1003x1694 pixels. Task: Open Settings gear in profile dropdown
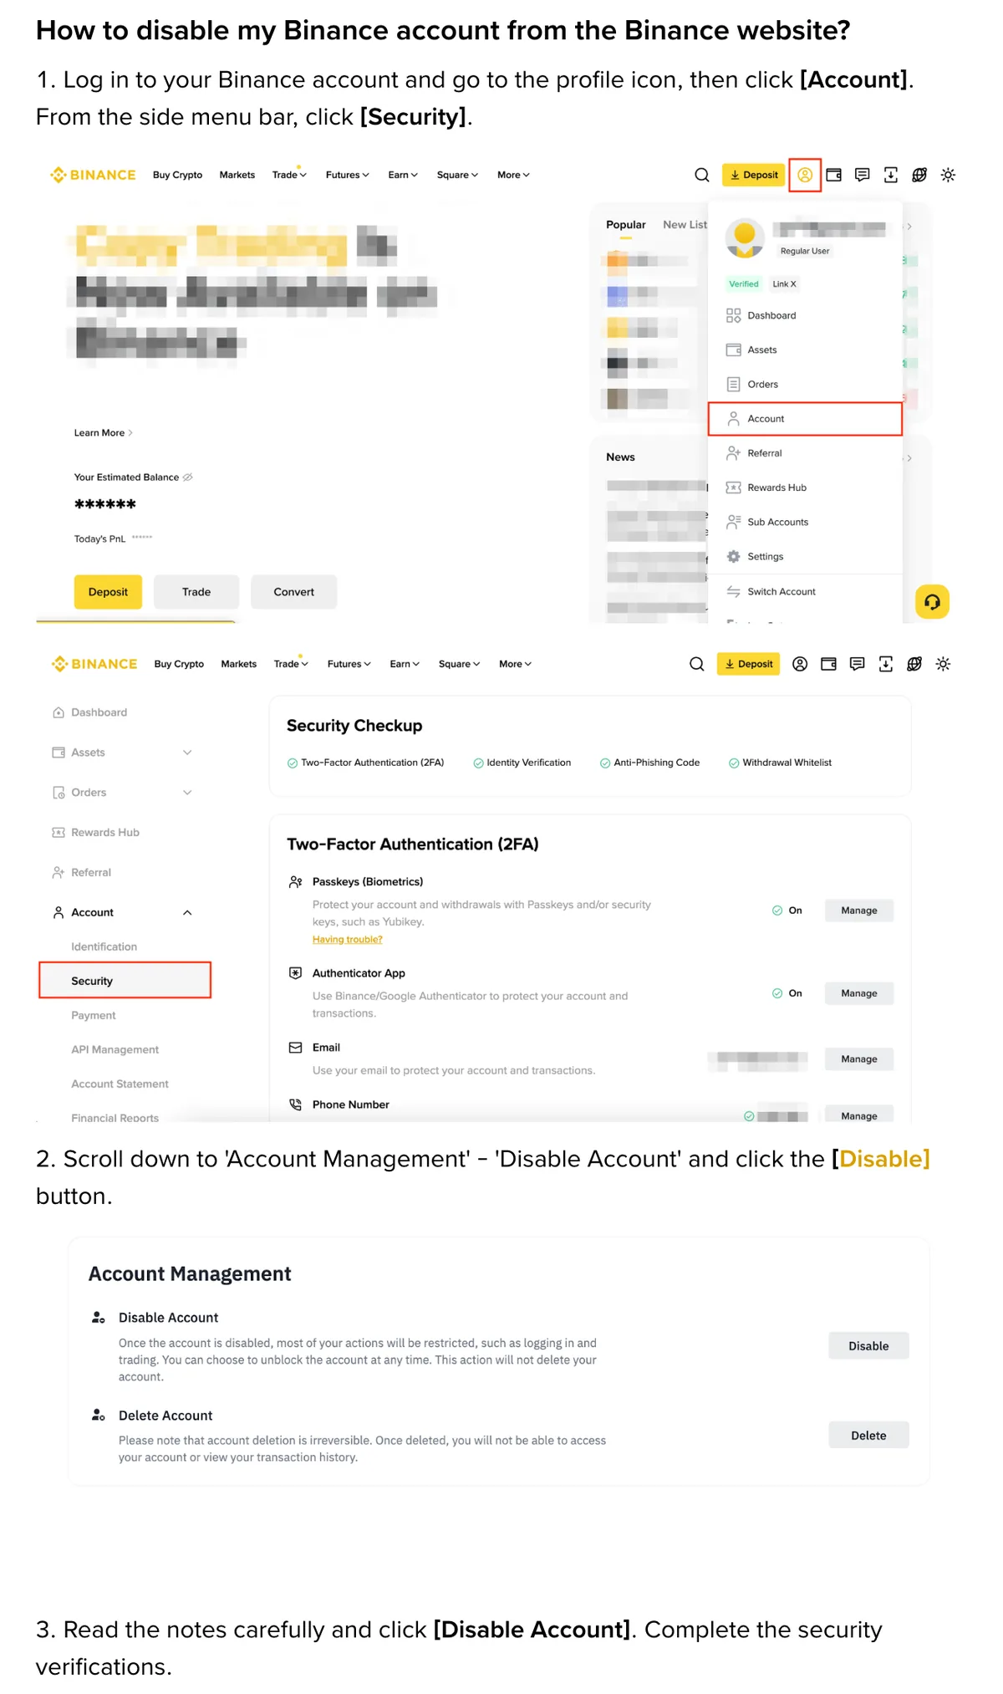[805, 556]
